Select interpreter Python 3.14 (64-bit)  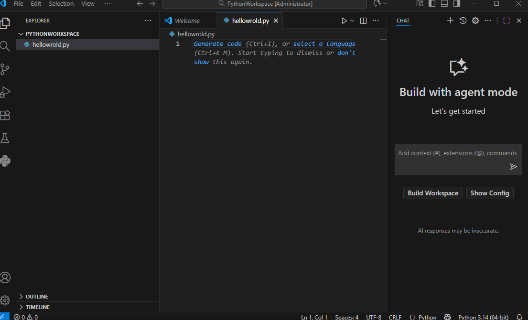(x=483, y=317)
